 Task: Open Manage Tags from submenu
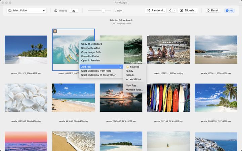[134, 90]
